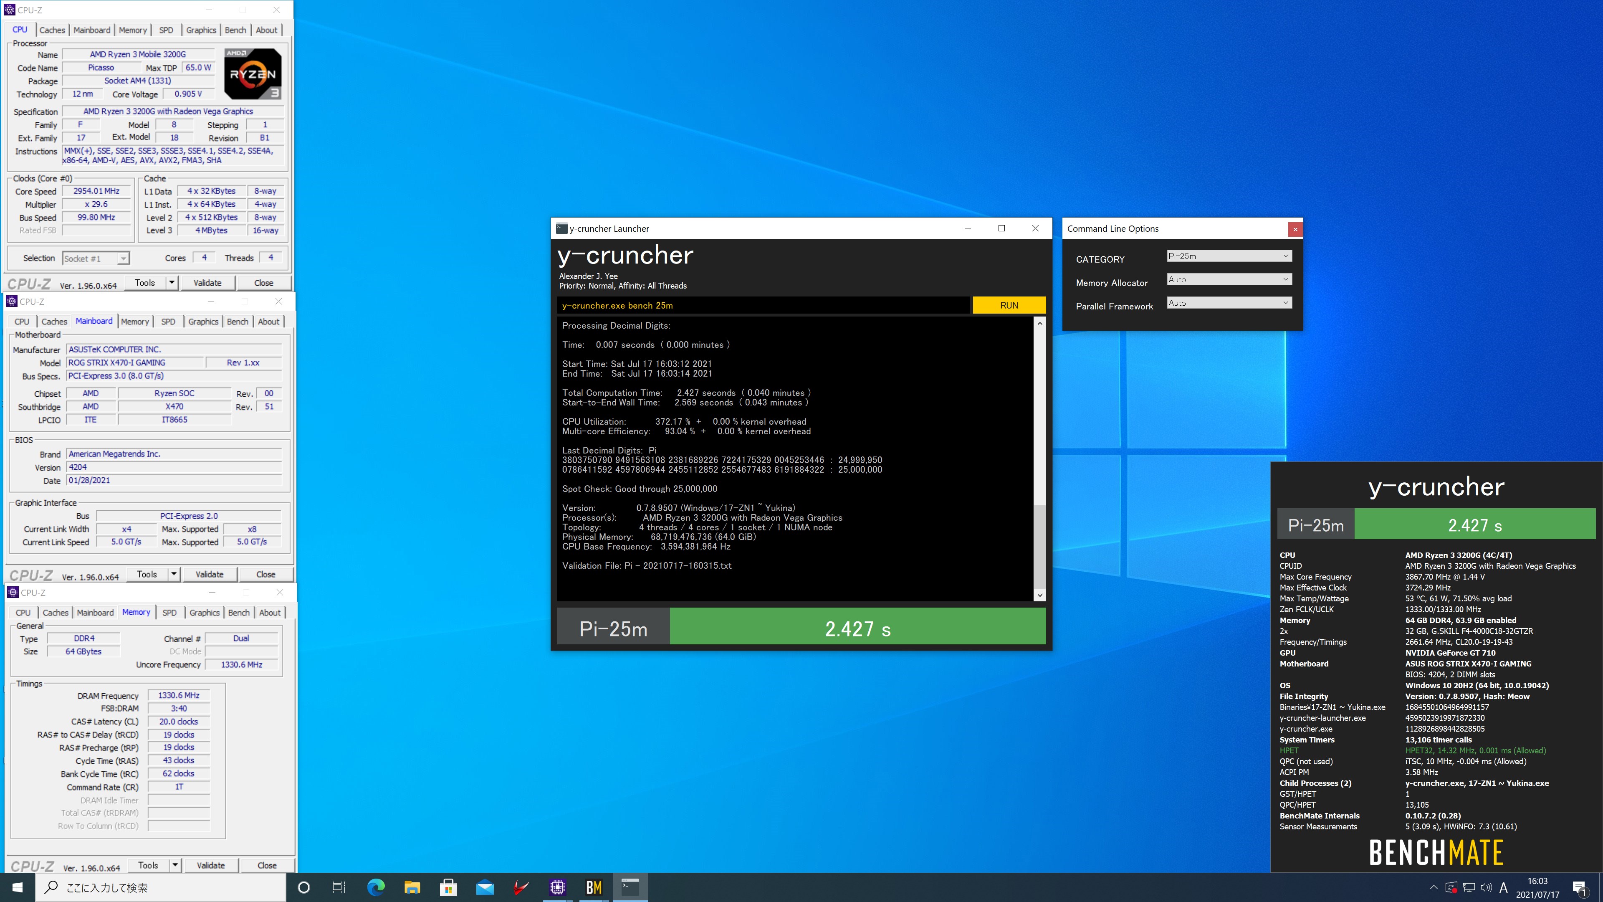Click the y-cruncher.exe bench 25m command field
Viewport: 1603px width, 902px height.
(x=764, y=306)
